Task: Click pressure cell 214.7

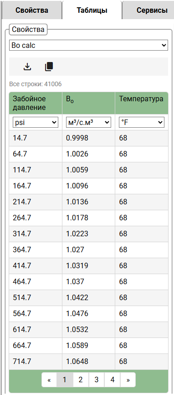Action: tap(36, 202)
